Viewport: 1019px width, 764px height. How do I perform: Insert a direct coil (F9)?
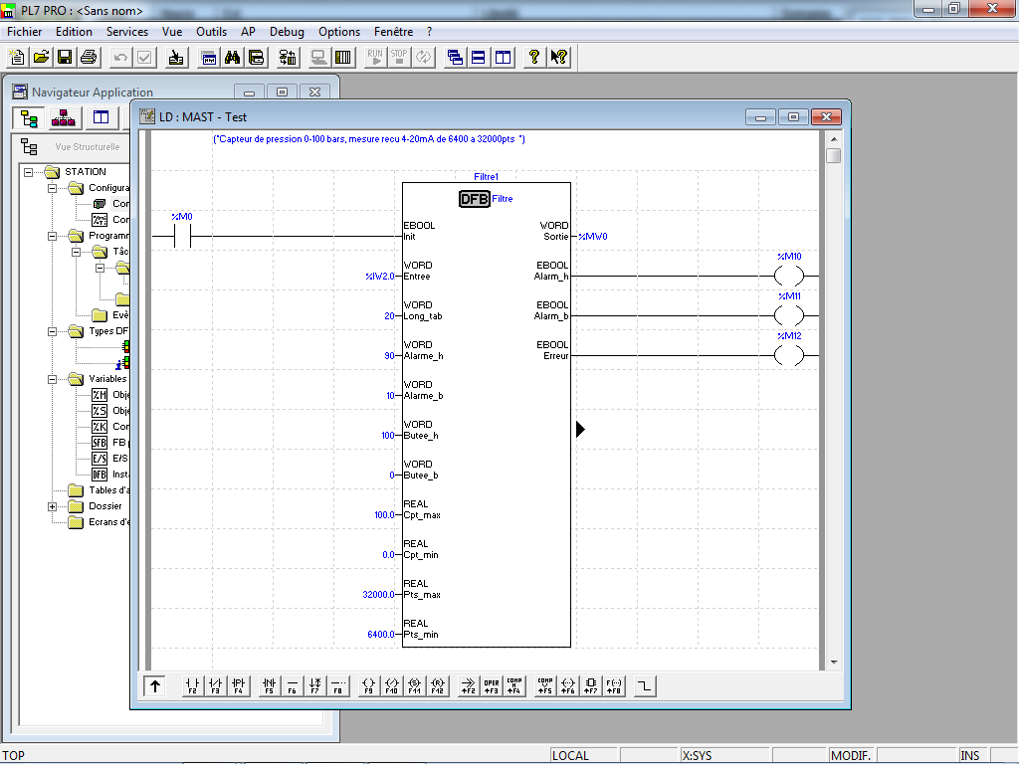(x=368, y=685)
